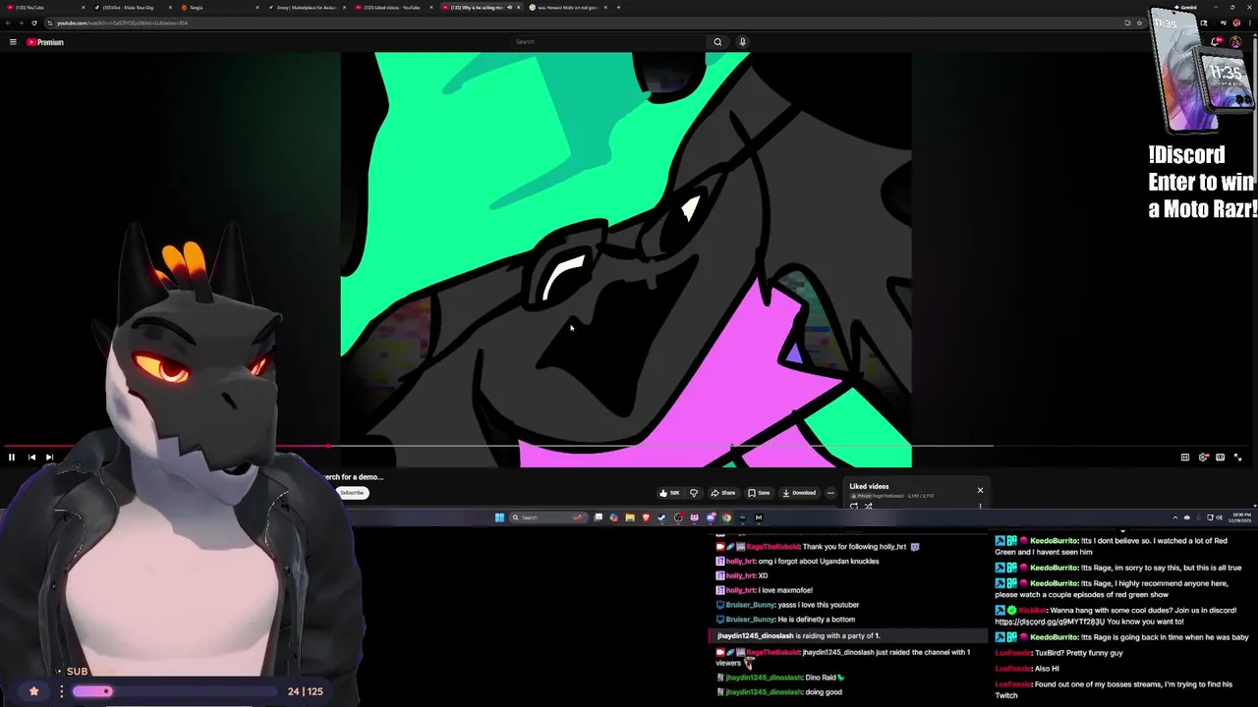1258x707 pixels.
Task: Open Task View on the taskbar
Action: click(599, 517)
